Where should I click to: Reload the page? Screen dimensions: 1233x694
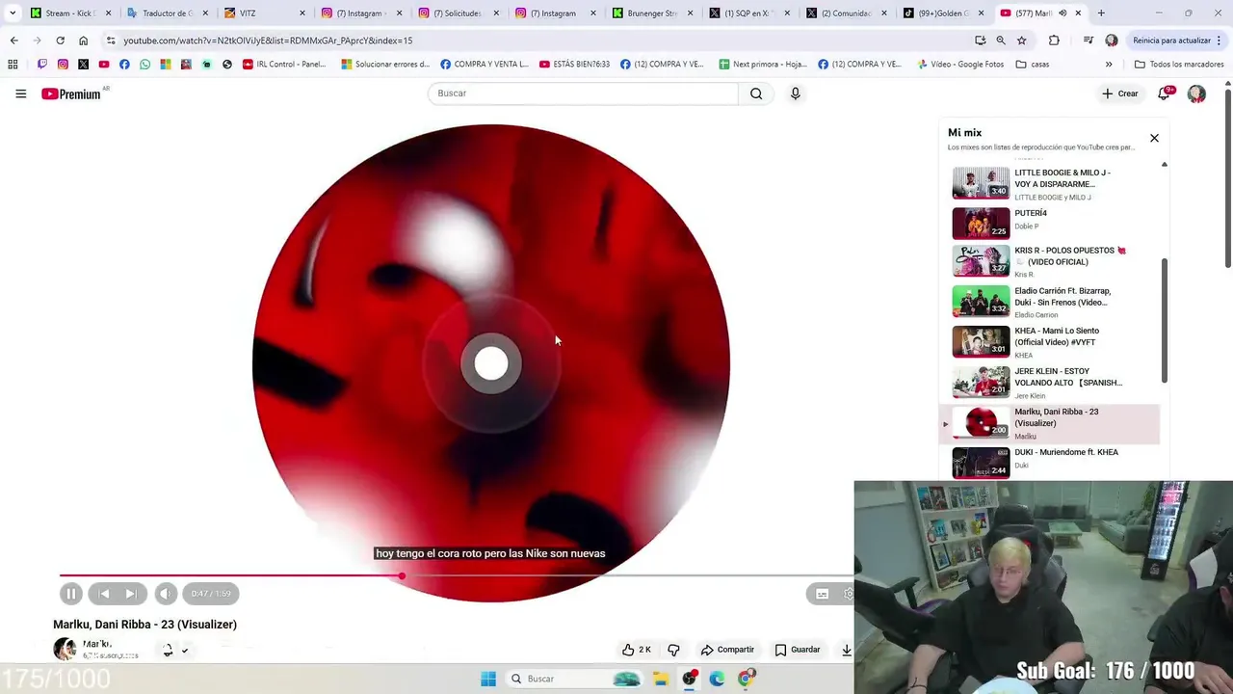pyautogui.click(x=60, y=40)
